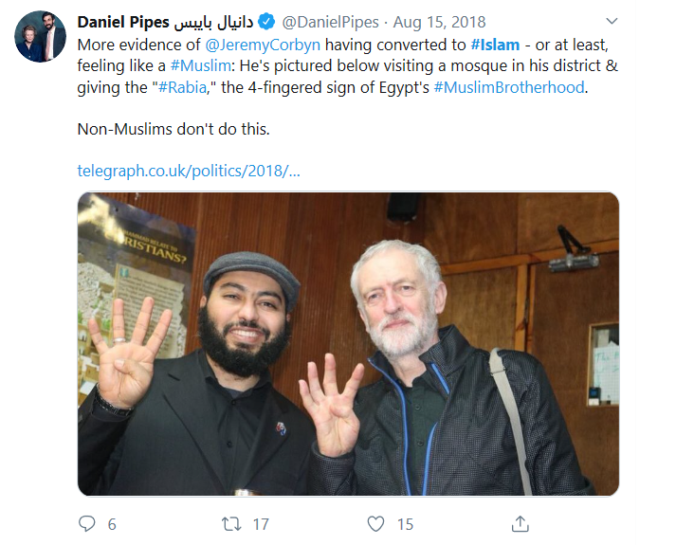Click the retweet count 17
Screen dimensions: 676x545
click(x=261, y=524)
